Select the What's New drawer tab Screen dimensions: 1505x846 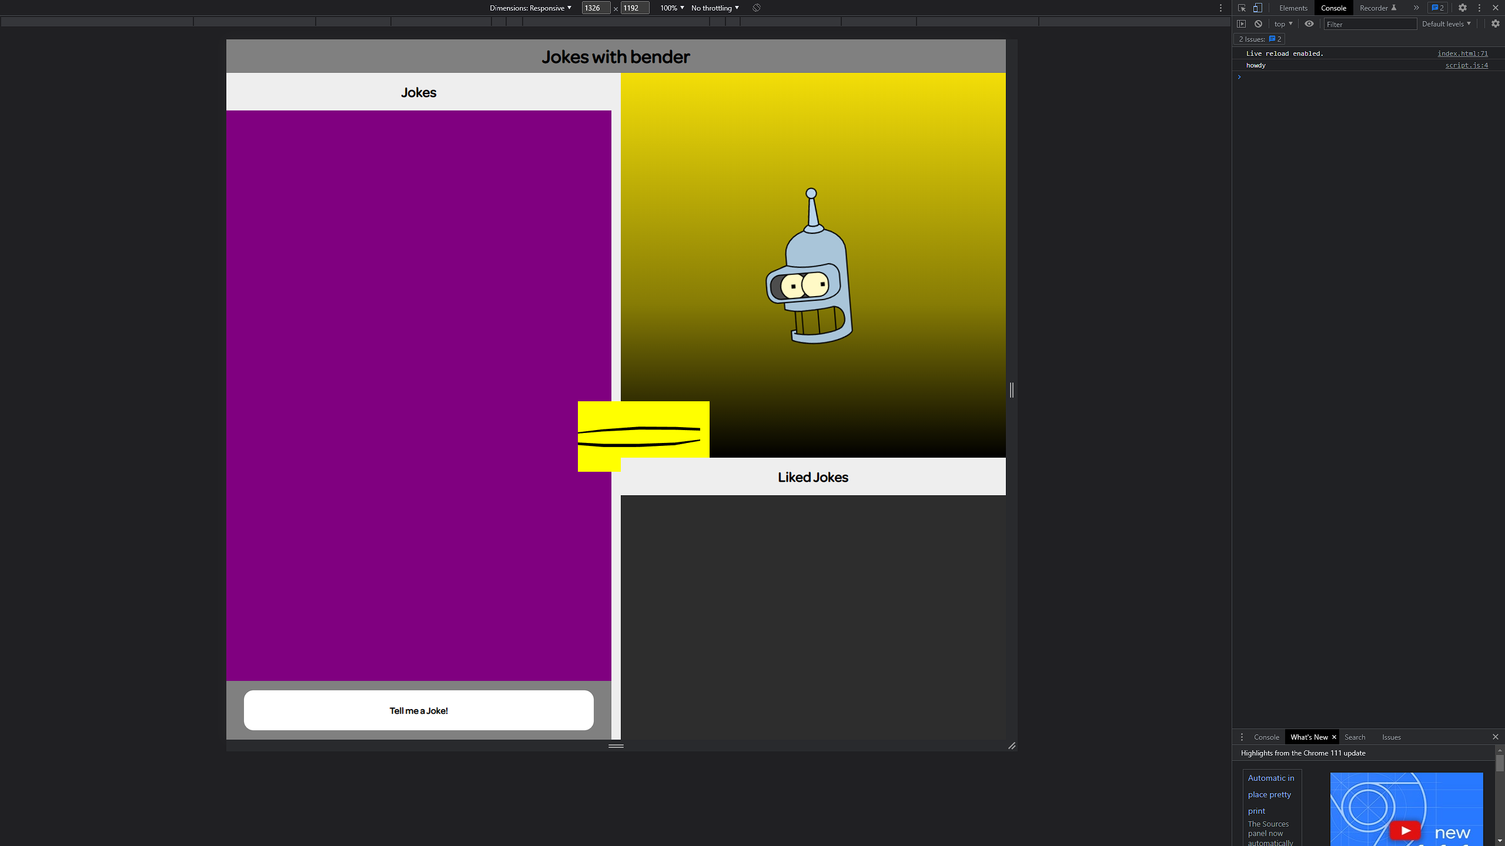point(1309,737)
